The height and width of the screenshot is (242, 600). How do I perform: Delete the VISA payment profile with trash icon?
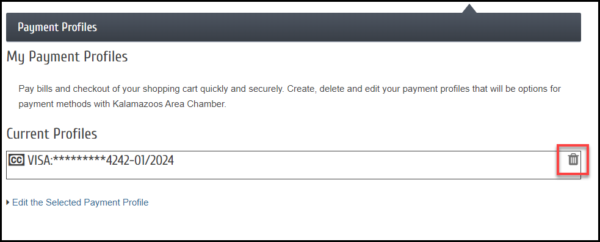[573, 159]
